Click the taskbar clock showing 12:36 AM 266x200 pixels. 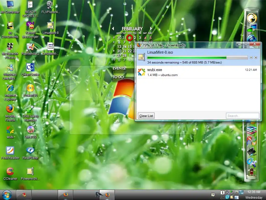pos(254,192)
